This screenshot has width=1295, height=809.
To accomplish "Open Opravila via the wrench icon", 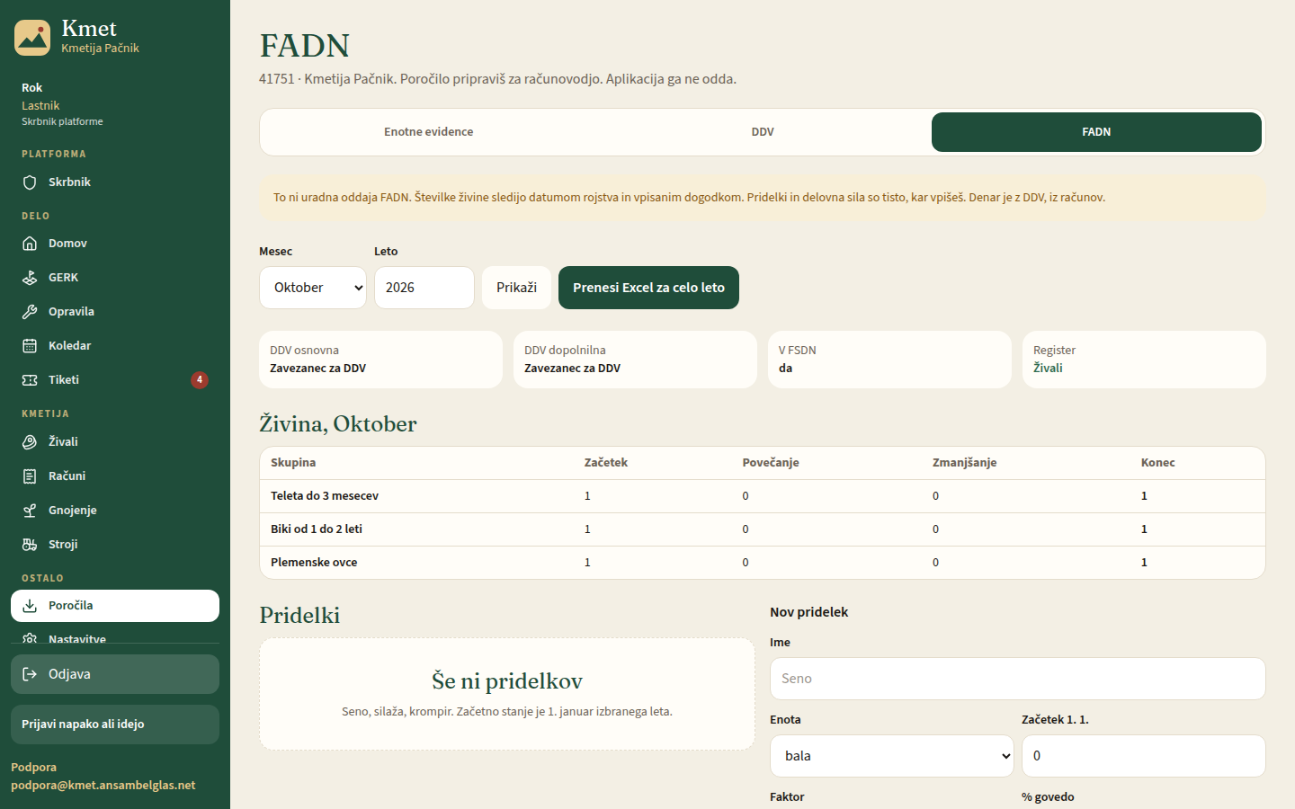I will 30,312.
